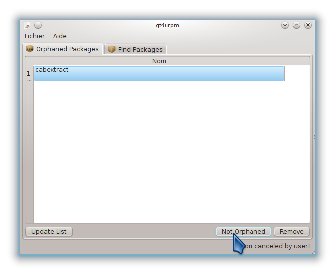Click the qt4urpm window menu icon
This screenshot has height=274, width=335.
pos(27,25)
